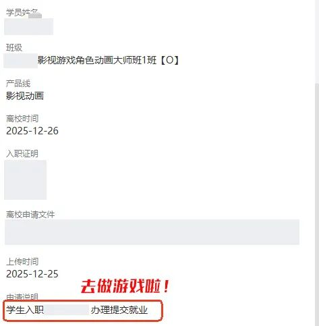Select the leave date 2025-12-26
This screenshot has height=326, width=319.
[32, 131]
